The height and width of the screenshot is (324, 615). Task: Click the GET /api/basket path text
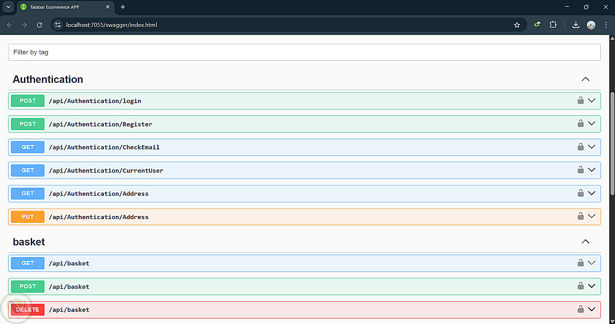(x=69, y=263)
